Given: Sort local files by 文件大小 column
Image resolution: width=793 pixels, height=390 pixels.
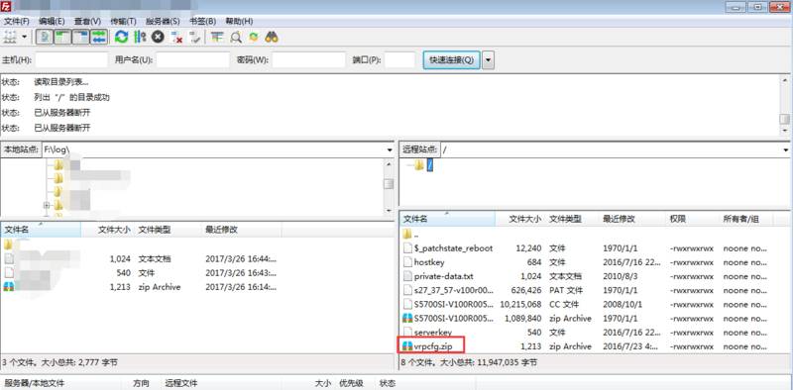Looking at the screenshot, I should pyautogui.click(x=108, y=230).
